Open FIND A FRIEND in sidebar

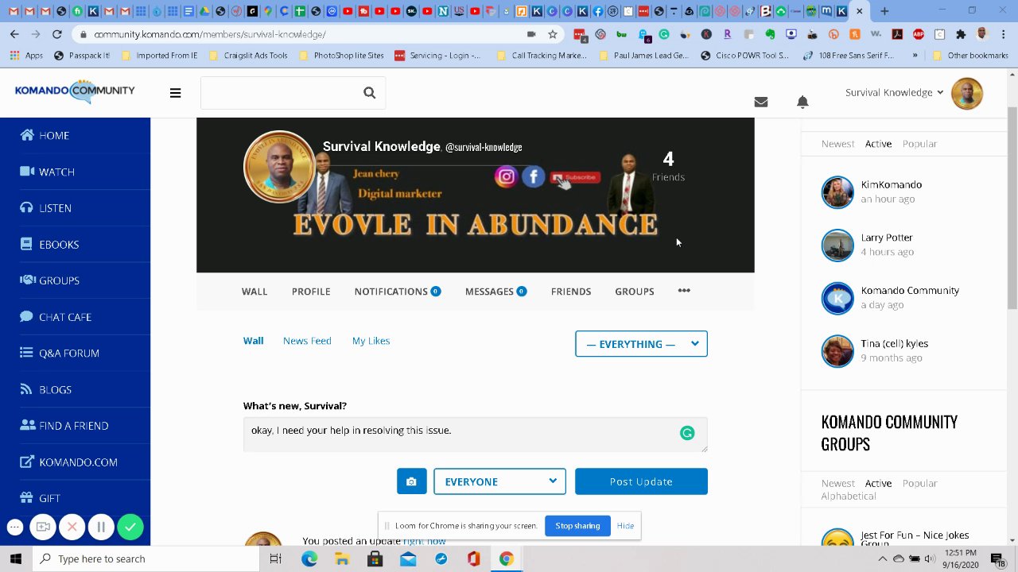tap(75, 426)
